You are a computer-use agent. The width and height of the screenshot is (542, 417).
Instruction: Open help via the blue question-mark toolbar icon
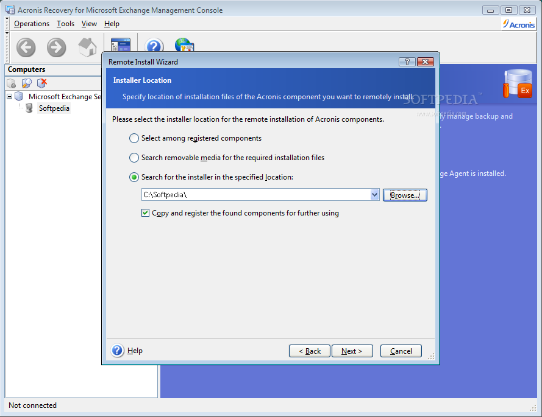coord(154,45)
